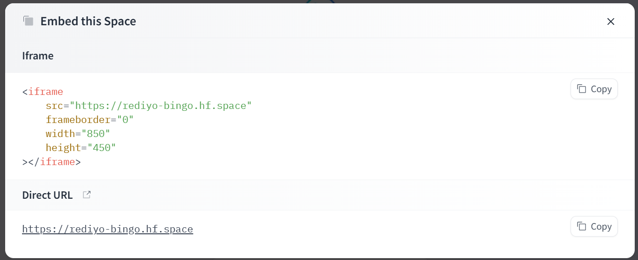Copy the iframe embed code

point(594,89)
